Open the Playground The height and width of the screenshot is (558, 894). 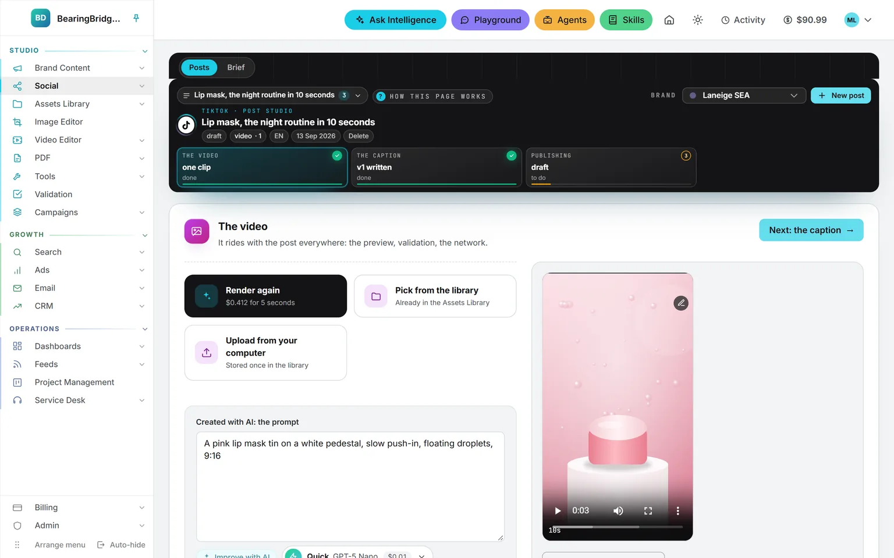(x=490, y=20)
